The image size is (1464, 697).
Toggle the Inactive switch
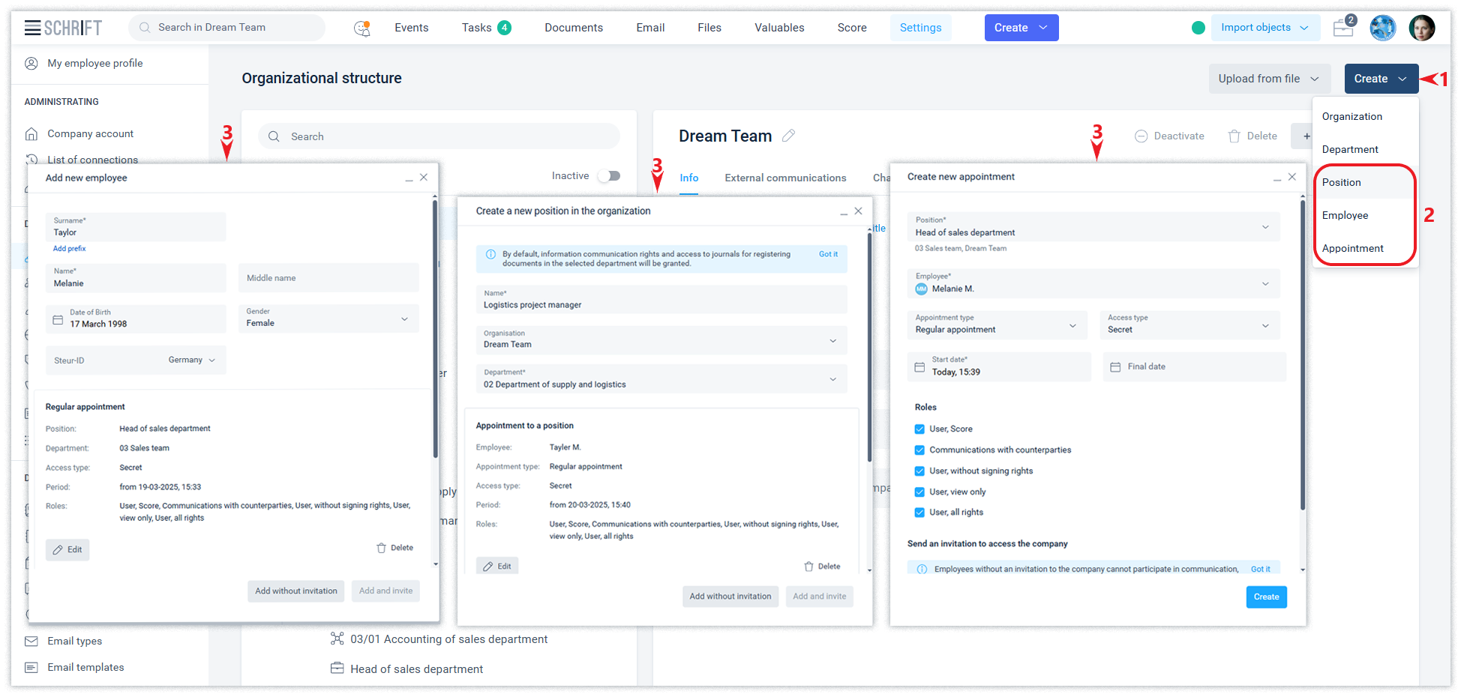click(x=609, y=176)
